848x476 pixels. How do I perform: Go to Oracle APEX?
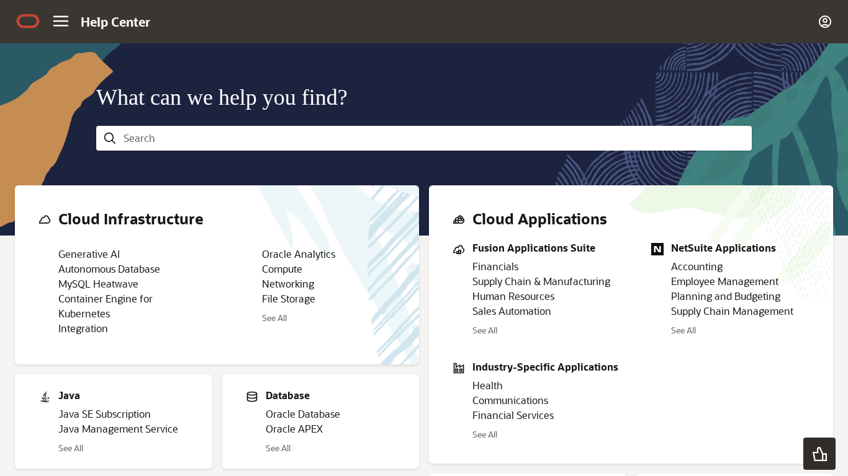point(294,429)
